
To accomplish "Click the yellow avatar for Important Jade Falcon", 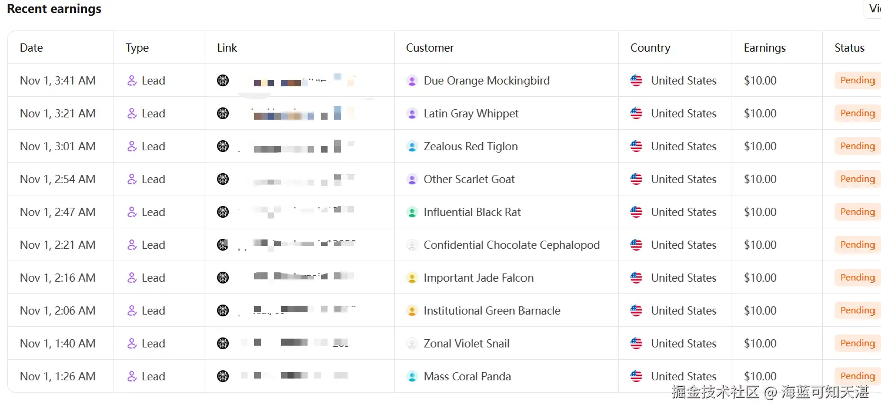I will tap(412, 278).
